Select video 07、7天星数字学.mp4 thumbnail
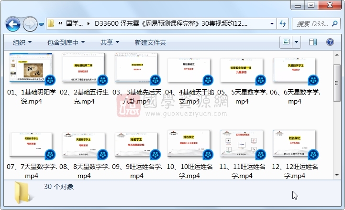345x210 pixels. click(x=32, y=146)
